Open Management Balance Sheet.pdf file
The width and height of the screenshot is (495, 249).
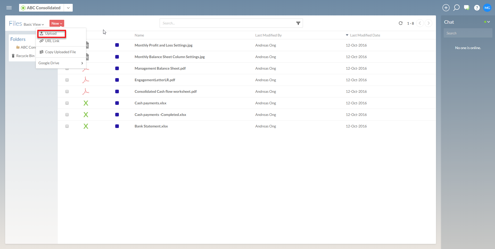point(160,68)
